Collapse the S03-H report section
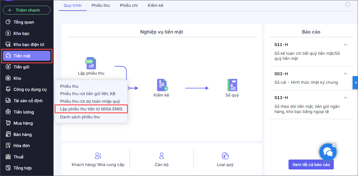The width and height of the screenshot is (358, 176). [x=345, y=74]
